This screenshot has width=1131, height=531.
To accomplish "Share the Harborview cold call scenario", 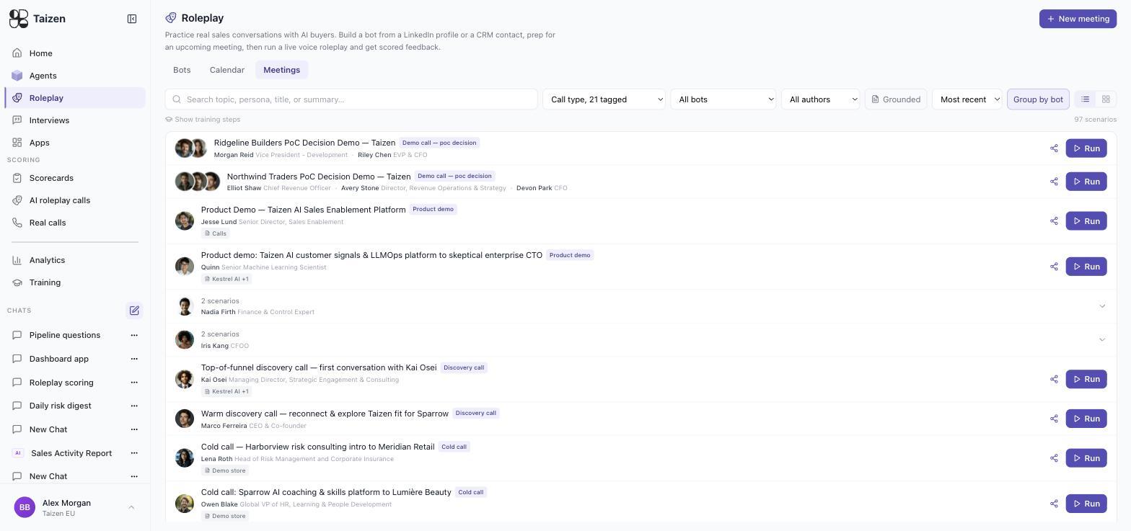I will coord(1054,458).
